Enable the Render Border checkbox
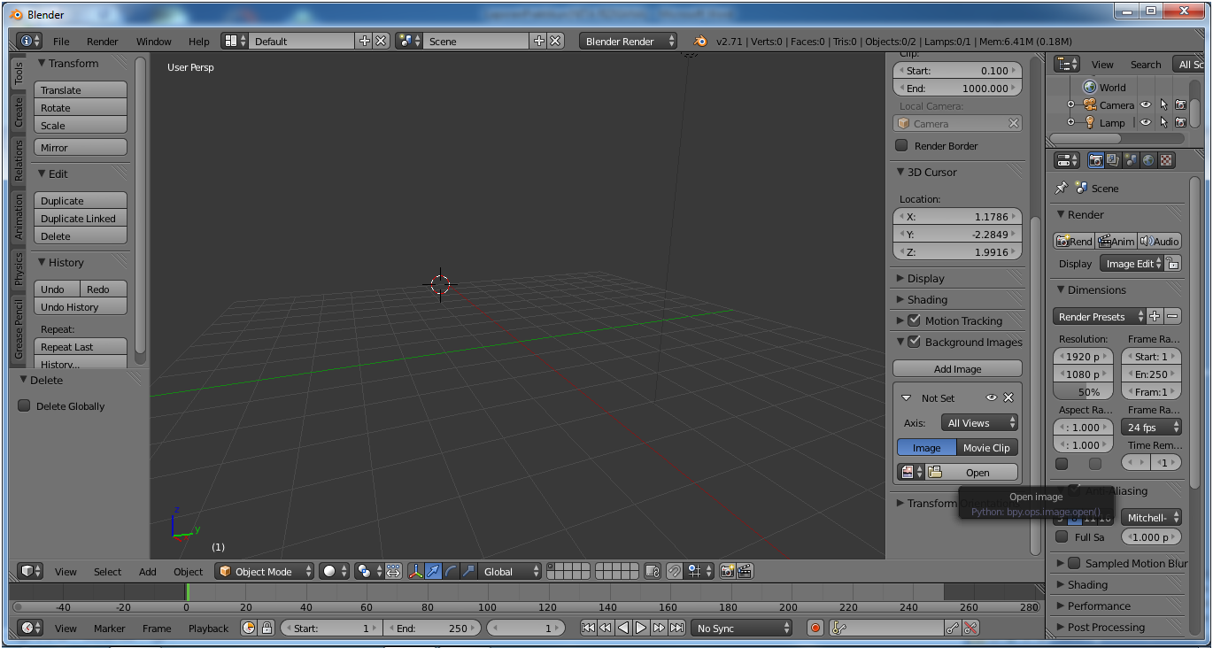This screenshot has height=648, width=1213. 901,146
